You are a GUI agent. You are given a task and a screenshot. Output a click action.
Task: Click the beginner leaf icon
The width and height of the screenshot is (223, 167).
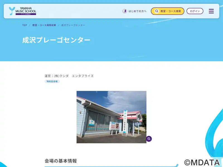125,11
